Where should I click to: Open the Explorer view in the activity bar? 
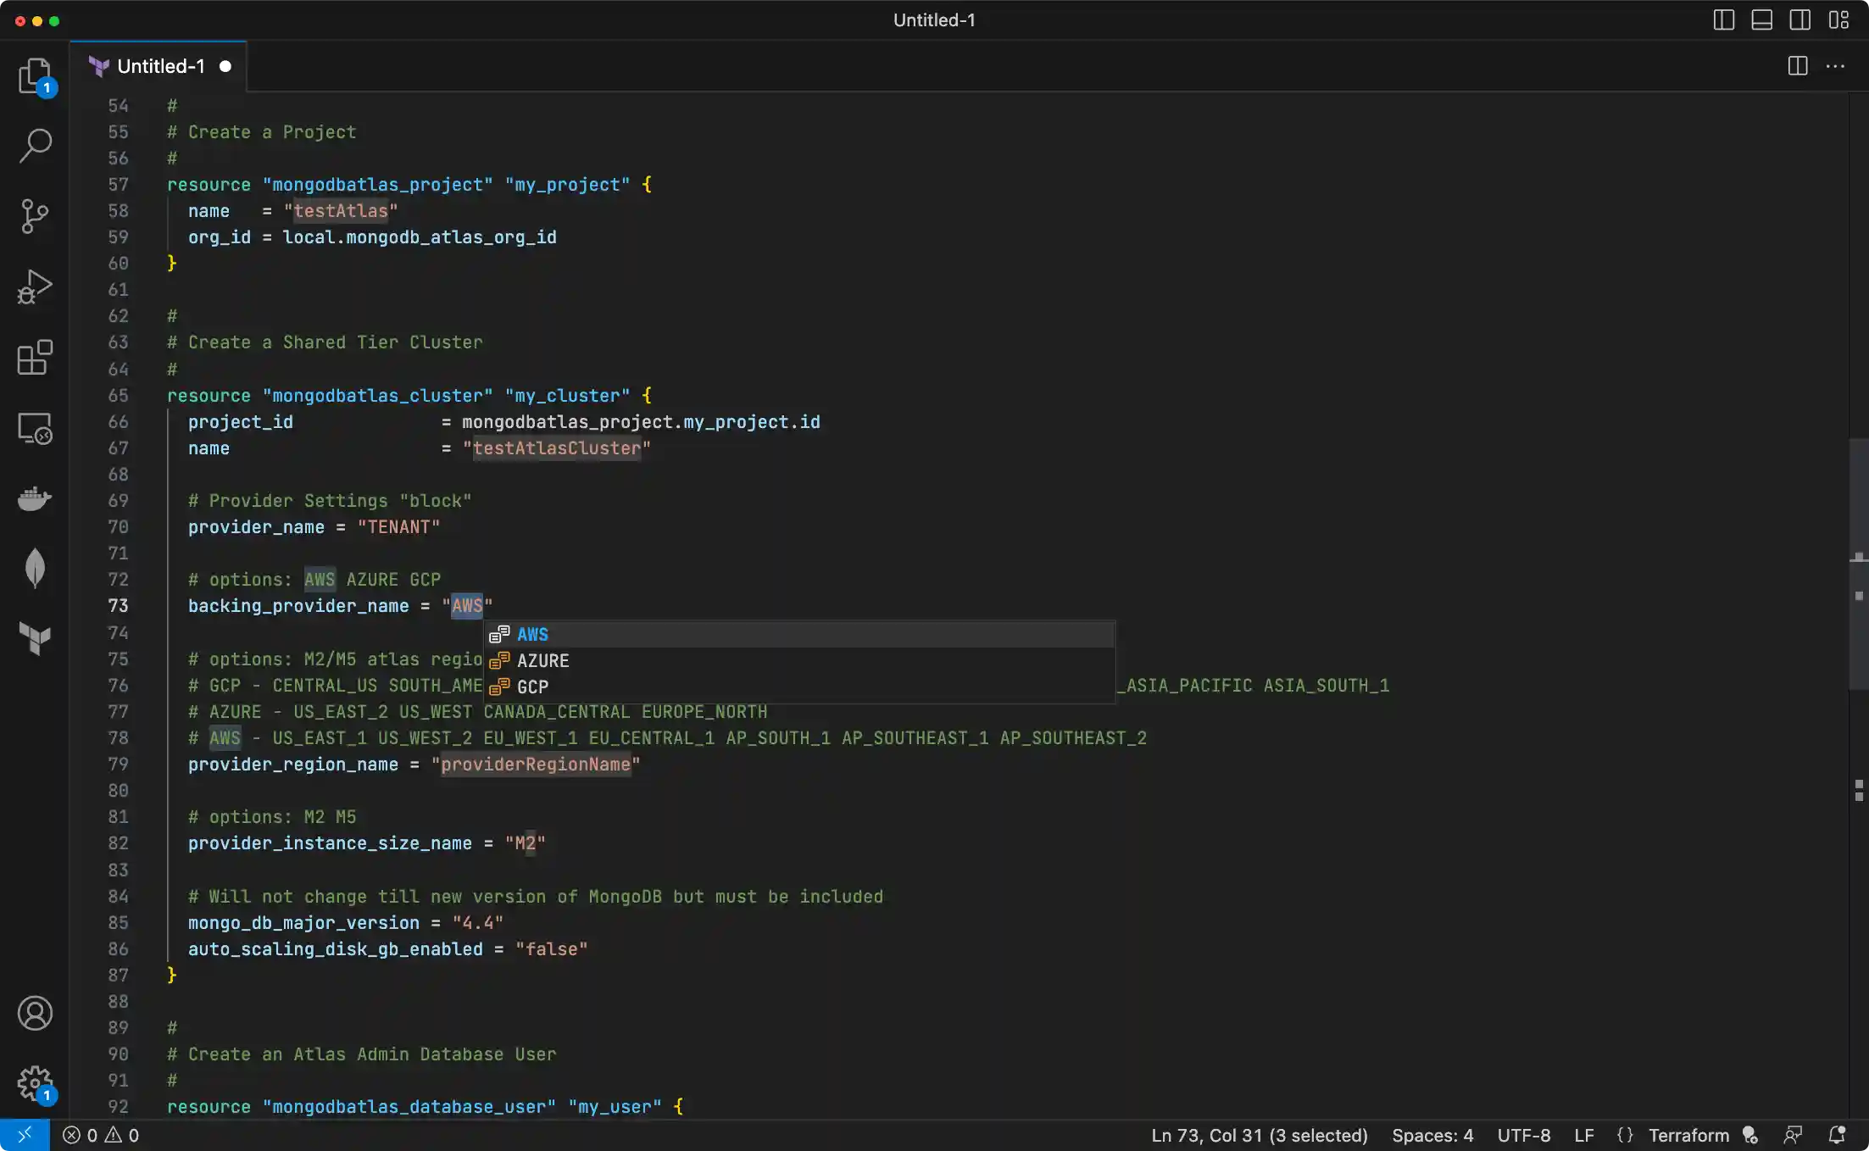click(35, 76)
